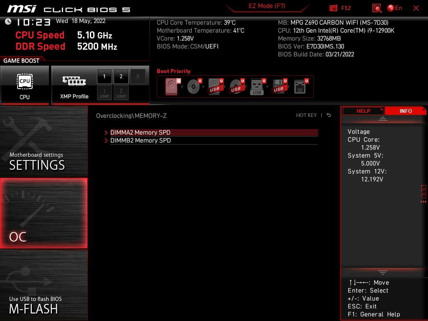Viewport: 428px width, 321px height.
Task: Enable XMP profile 1
Action: (104, 76)
